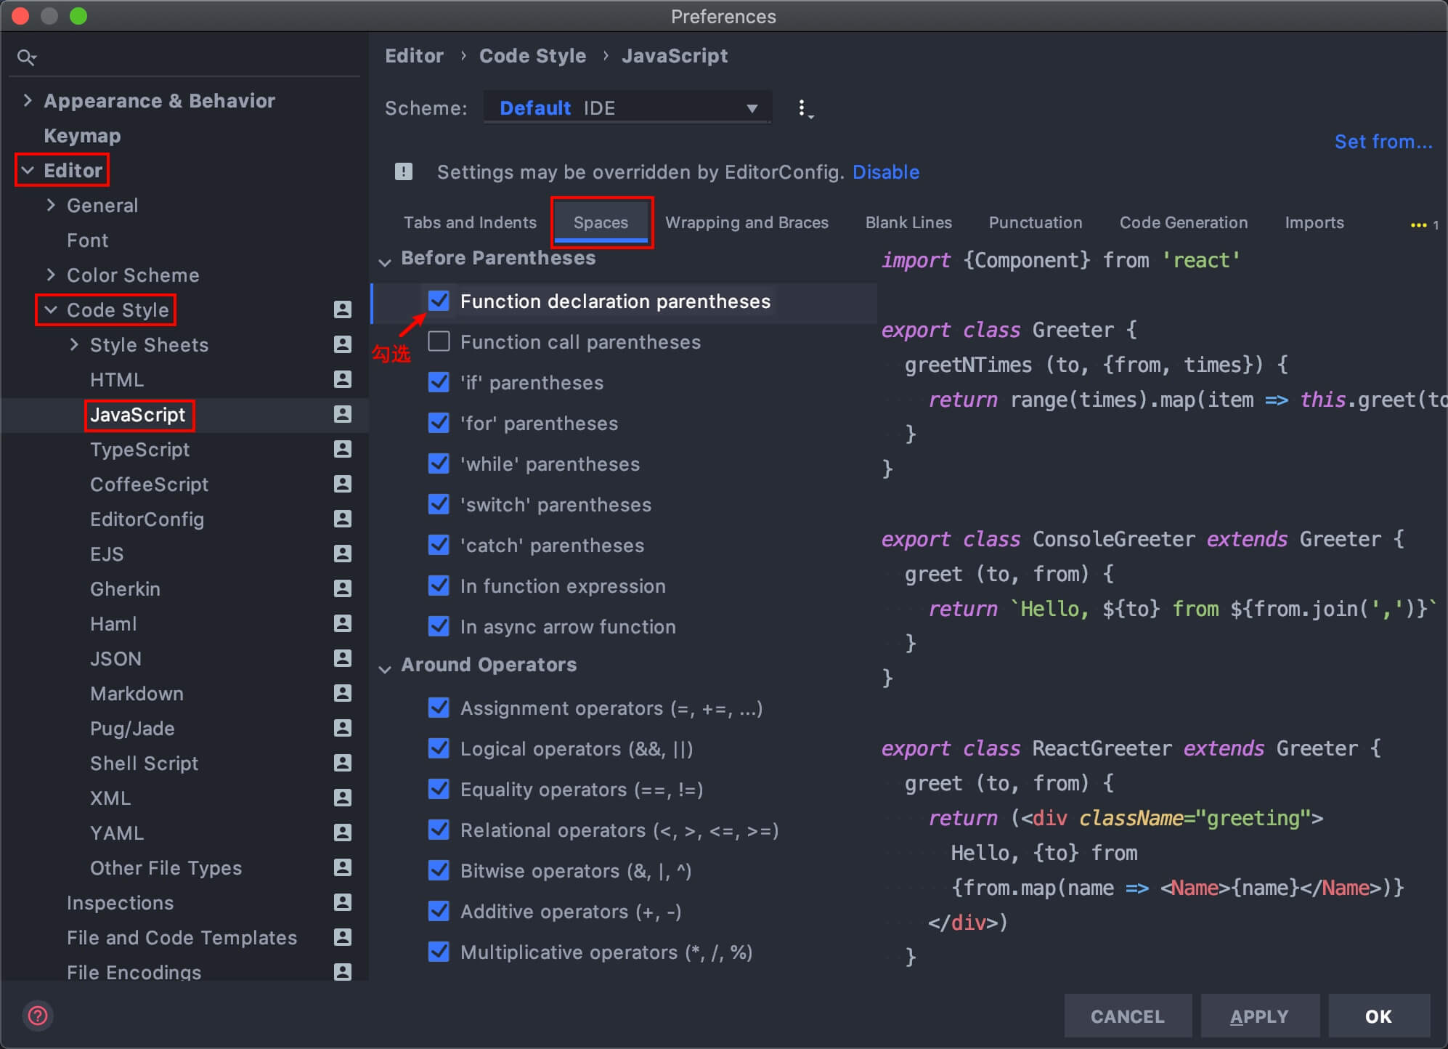1448x1049 pixels.
Task: Collapse Before Parentheses group
Action: click(x=386, y=260)
